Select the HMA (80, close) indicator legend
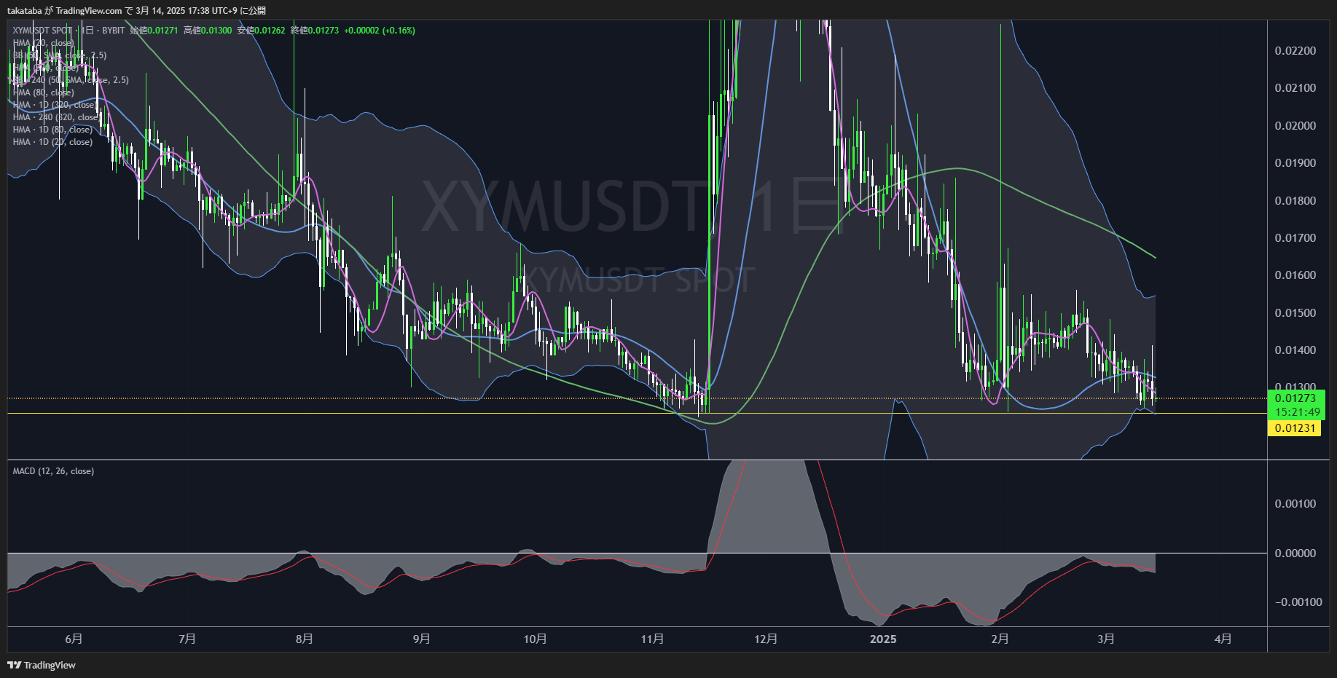The image size is (1337, 678). [43, 92]
